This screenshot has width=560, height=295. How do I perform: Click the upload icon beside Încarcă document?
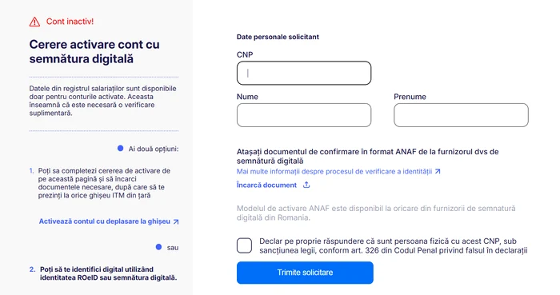point(306,185)
